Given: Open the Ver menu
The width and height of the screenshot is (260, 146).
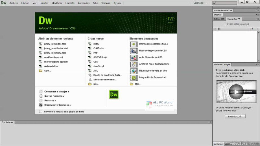Looking at the screenshot, I should pyautogui.click(x=34, y=3).
